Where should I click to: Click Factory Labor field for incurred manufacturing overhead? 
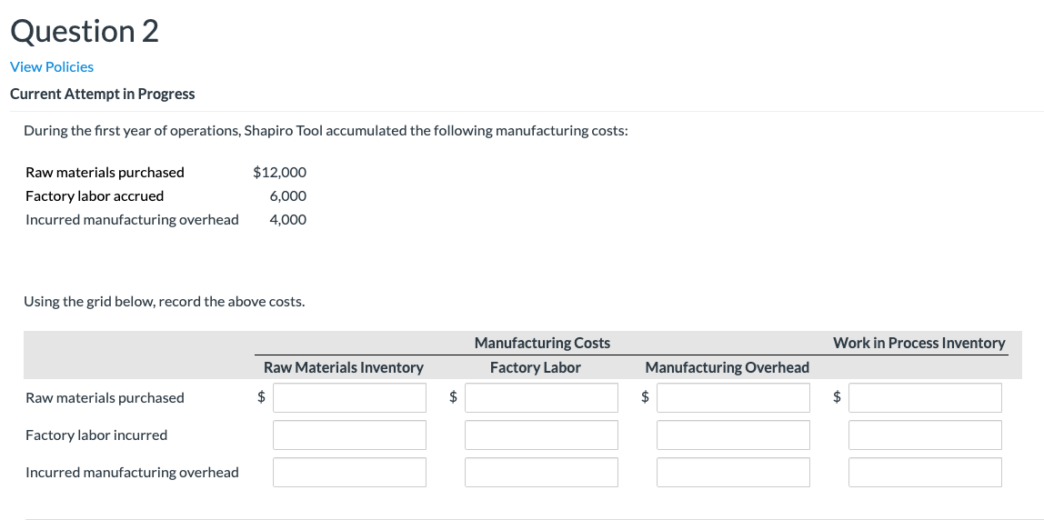(x=540, y=472)
